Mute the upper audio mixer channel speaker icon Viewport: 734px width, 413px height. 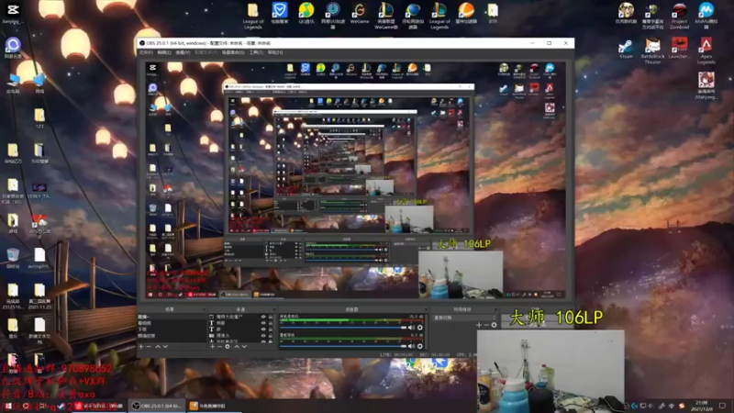[411, 328]
